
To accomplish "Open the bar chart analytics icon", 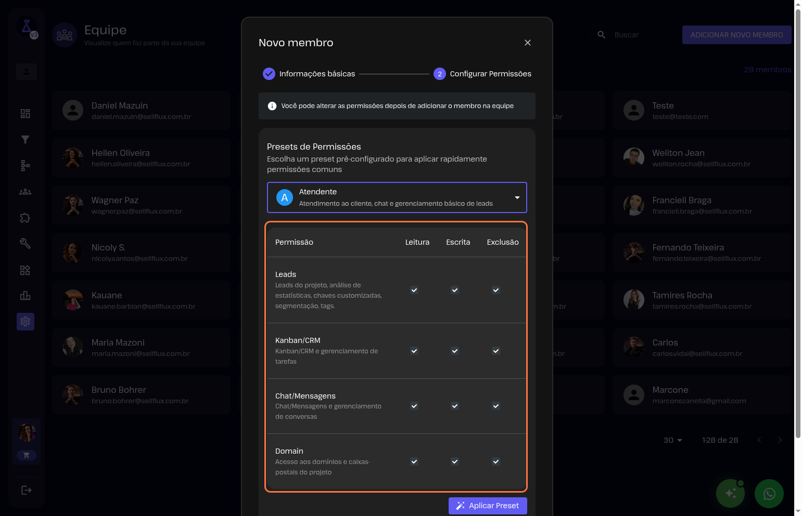I will pyautogui.click(x=25, y=296).
